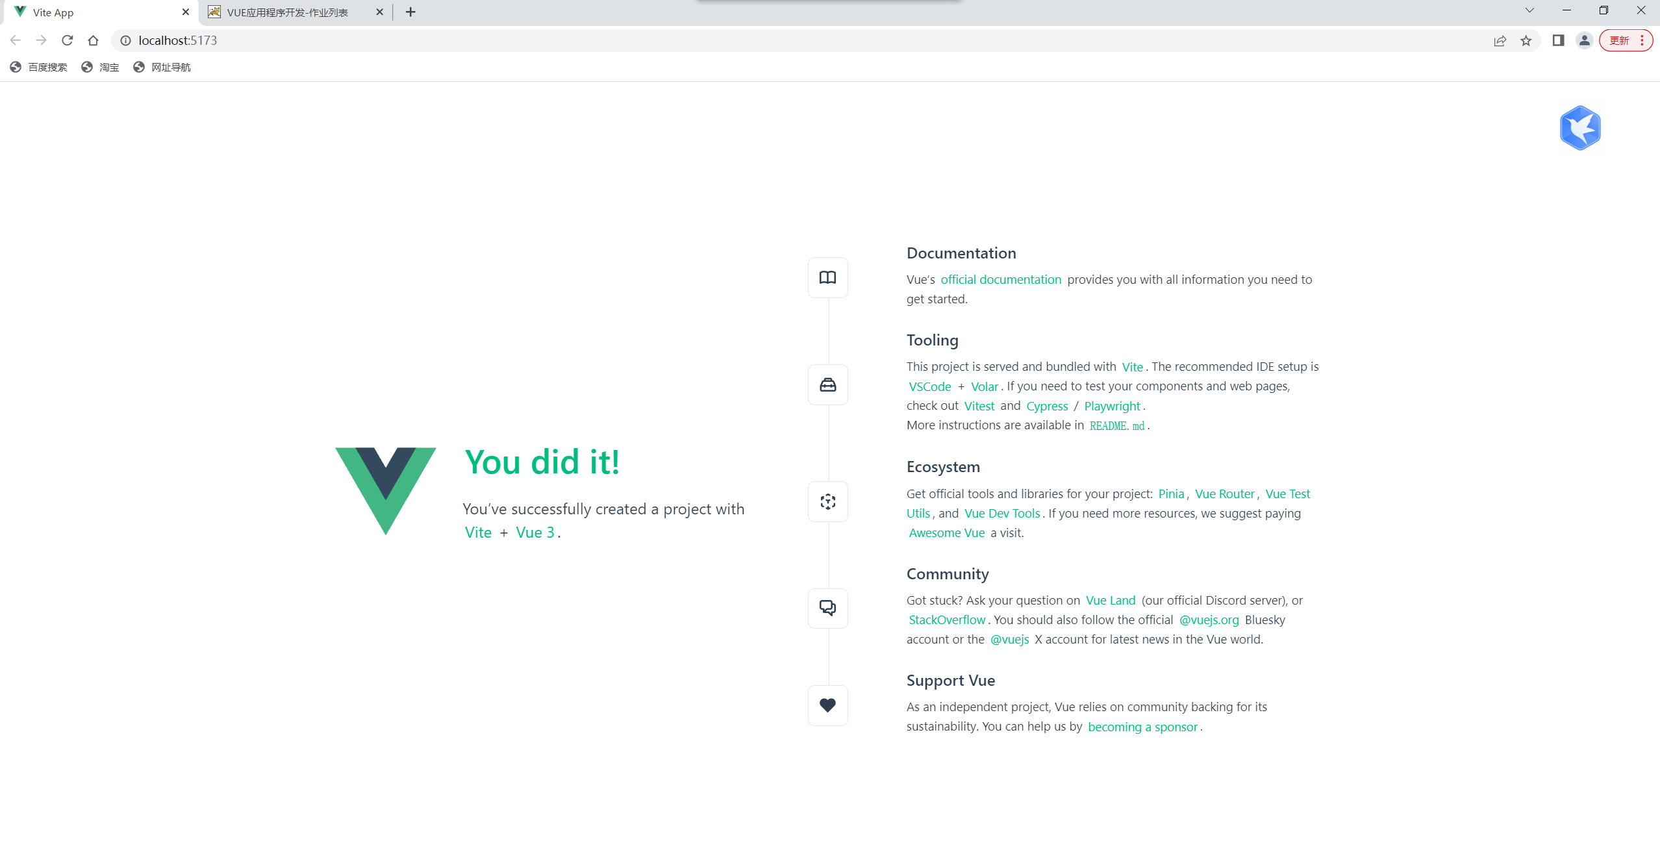Click the You did it! heading

542,462
